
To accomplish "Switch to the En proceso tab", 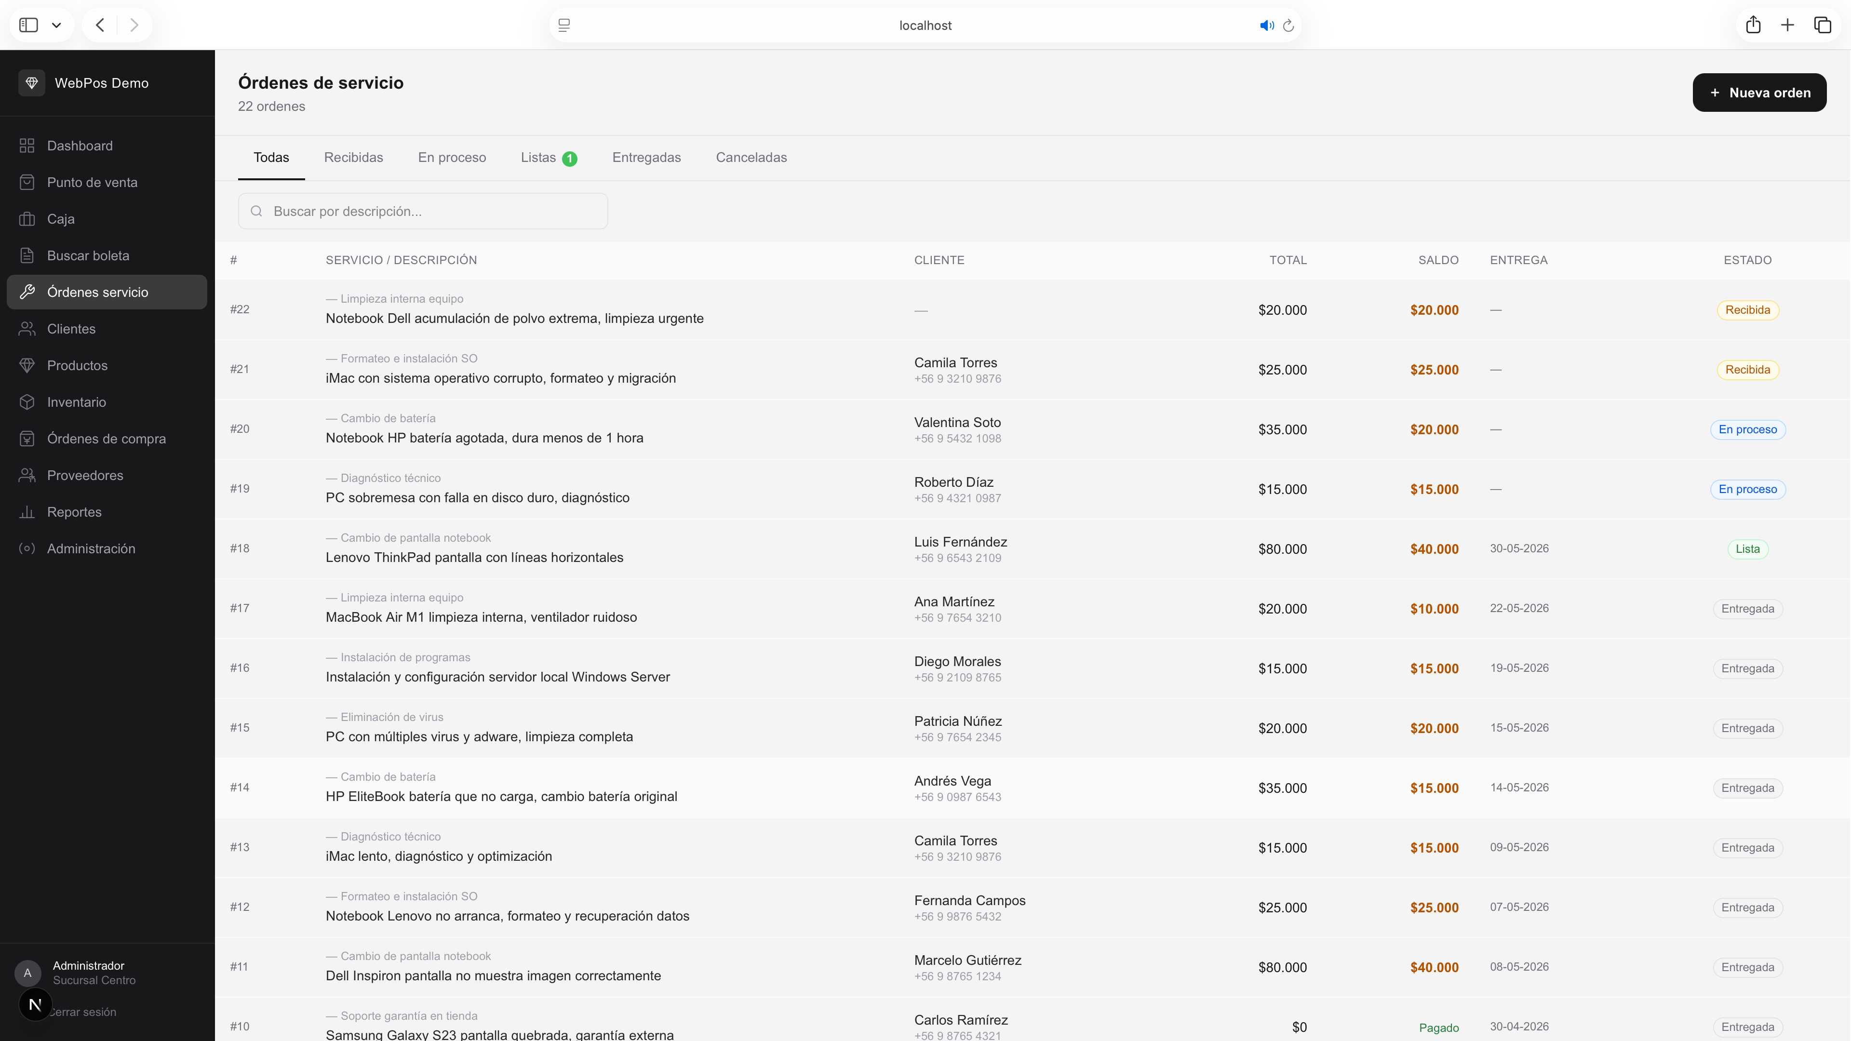I will click(452, 157).
